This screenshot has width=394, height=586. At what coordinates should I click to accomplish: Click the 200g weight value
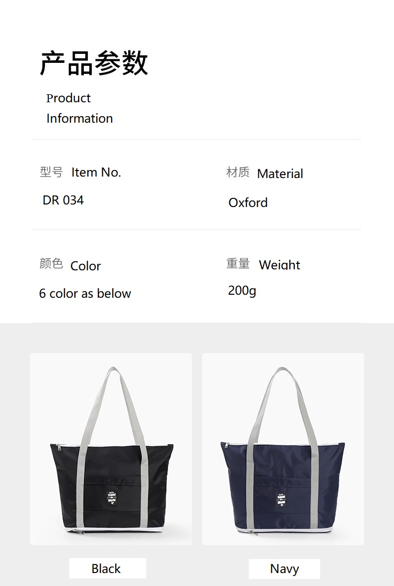pos(242,290)
